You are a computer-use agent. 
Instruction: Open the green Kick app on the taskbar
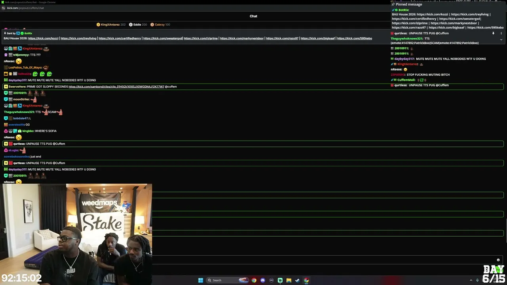pos(280,280)
